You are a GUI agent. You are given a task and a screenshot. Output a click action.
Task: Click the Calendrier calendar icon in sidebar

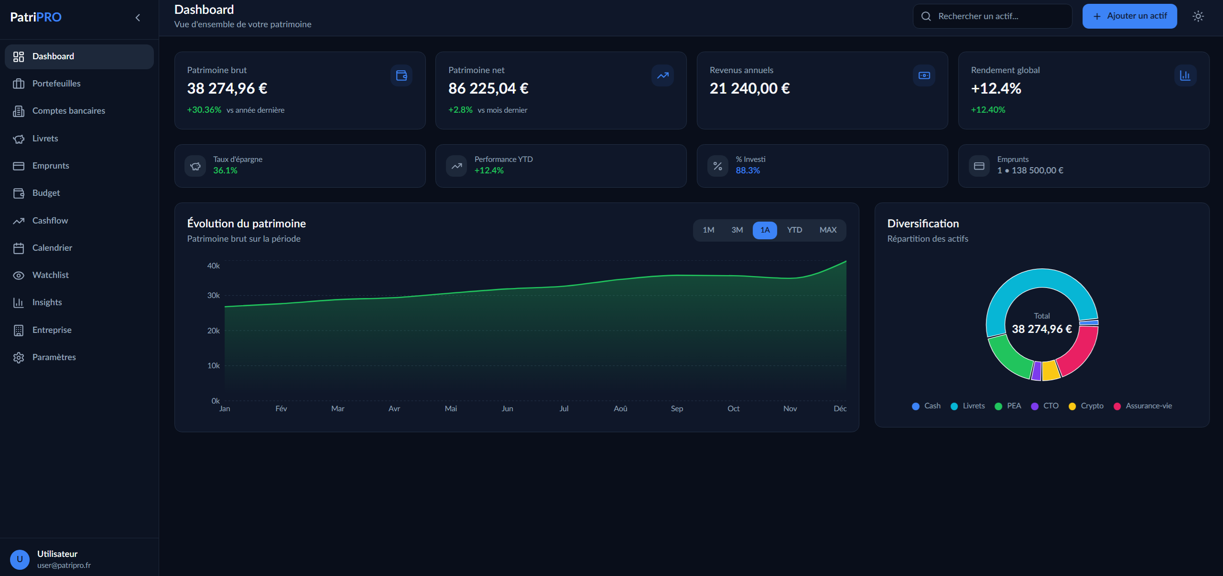[19, 248]
